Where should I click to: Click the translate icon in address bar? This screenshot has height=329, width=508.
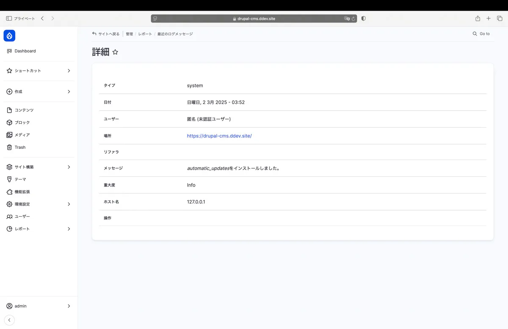click(x=347, y=19)
